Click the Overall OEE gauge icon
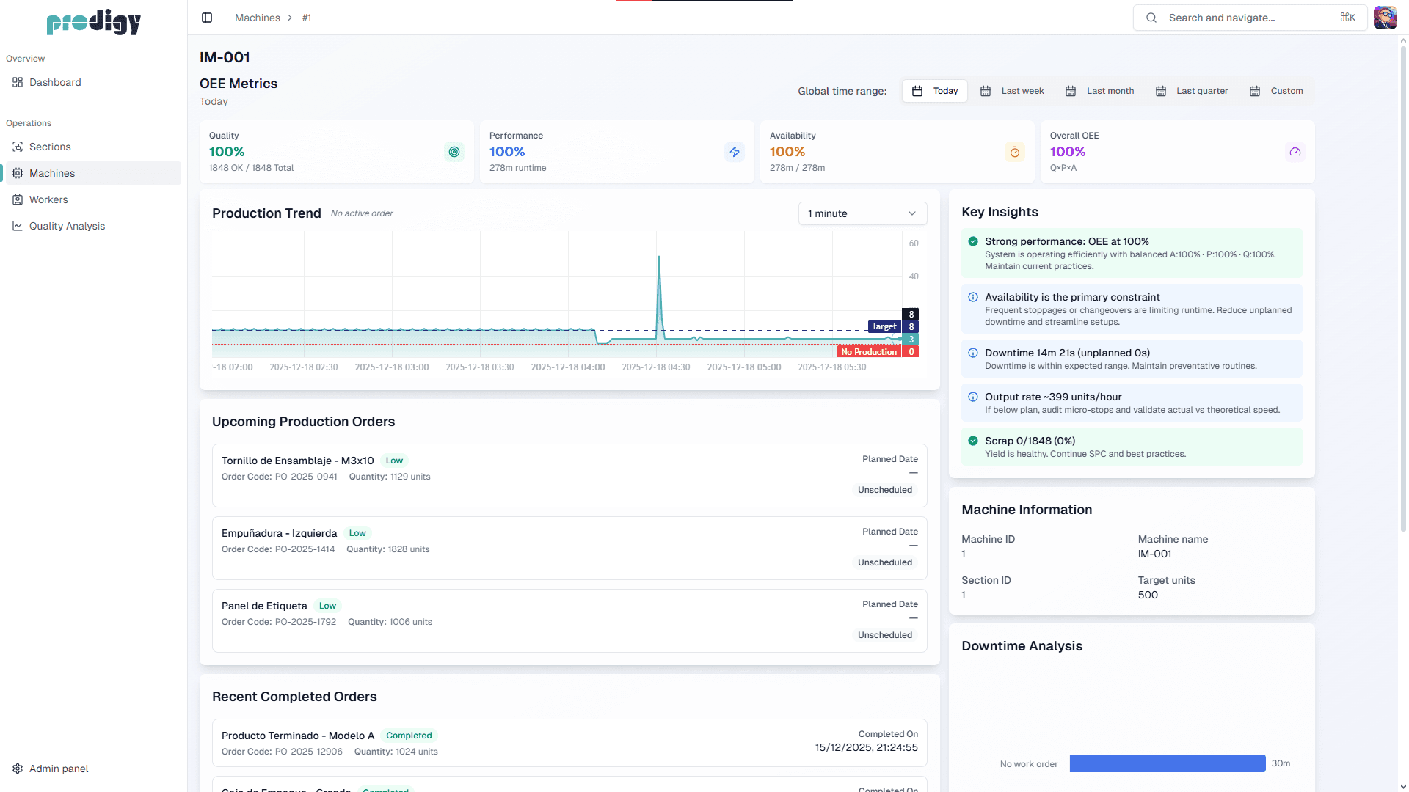This screenshot has height=792, width=1409. click(1295, 152)
